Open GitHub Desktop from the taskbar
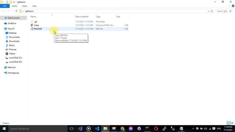 139,129
